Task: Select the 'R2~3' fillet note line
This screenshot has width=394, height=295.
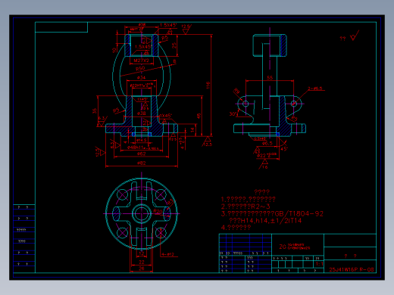Action: click(245, 206)
